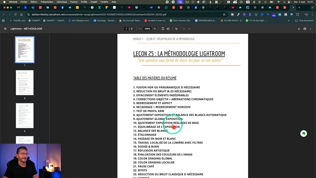Image resolution: width=316 pixels, height=178 pixels.
Task: Click the address bar URL
Action: click(x=99, y=15)
